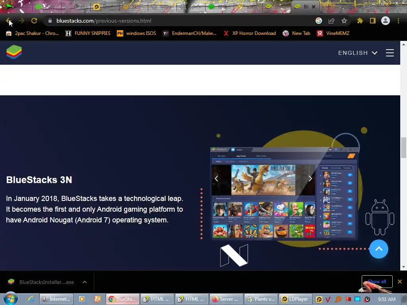Click the Show all downloads button
Viewport: 407px width, 305px height.
[377, 282]
